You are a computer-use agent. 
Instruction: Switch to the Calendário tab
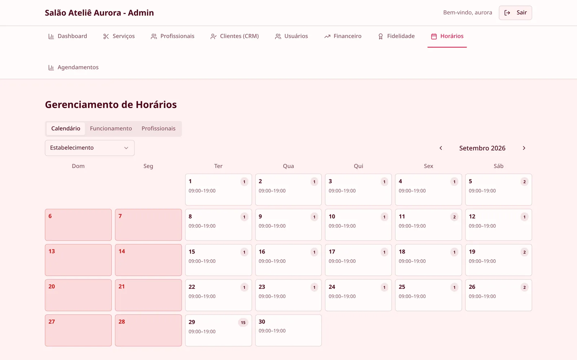pyautogui.click(x=66, y=129)
